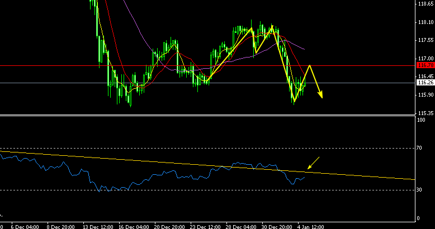Click the '8 Dec 20:00' time axis label
This screenshot has height=229, width=435.
pyautogui.click(x=61, y=227)
